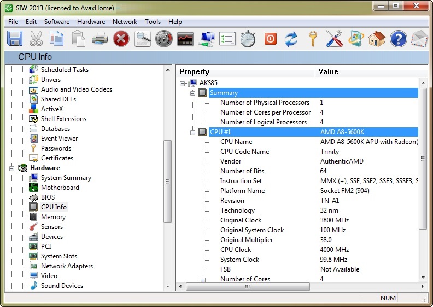The width and height of the screenshot is (433, 307).
Task: Select Motherboard in the tree
Action: [x=60, y=188]
